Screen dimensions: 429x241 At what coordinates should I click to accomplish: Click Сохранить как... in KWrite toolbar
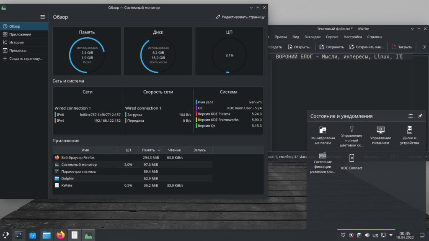tap(366, 47)
